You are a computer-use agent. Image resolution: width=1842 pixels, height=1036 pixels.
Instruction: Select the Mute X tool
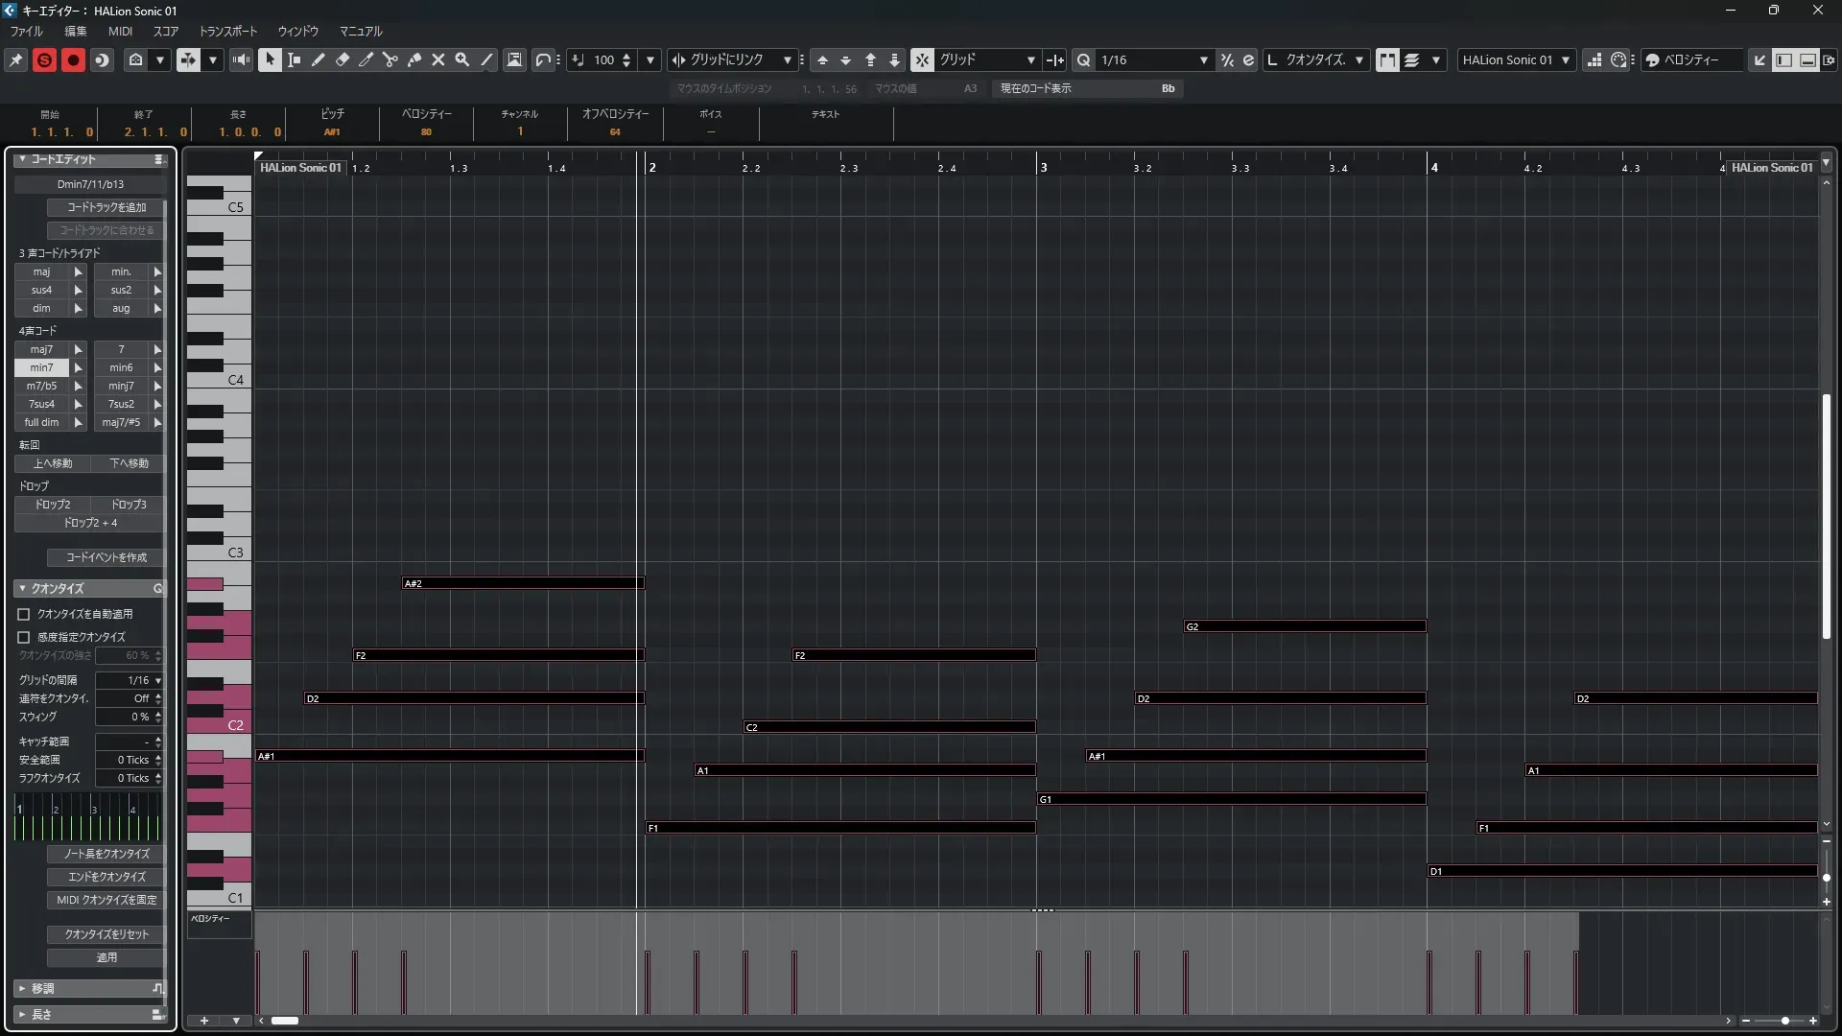point(438,59)
